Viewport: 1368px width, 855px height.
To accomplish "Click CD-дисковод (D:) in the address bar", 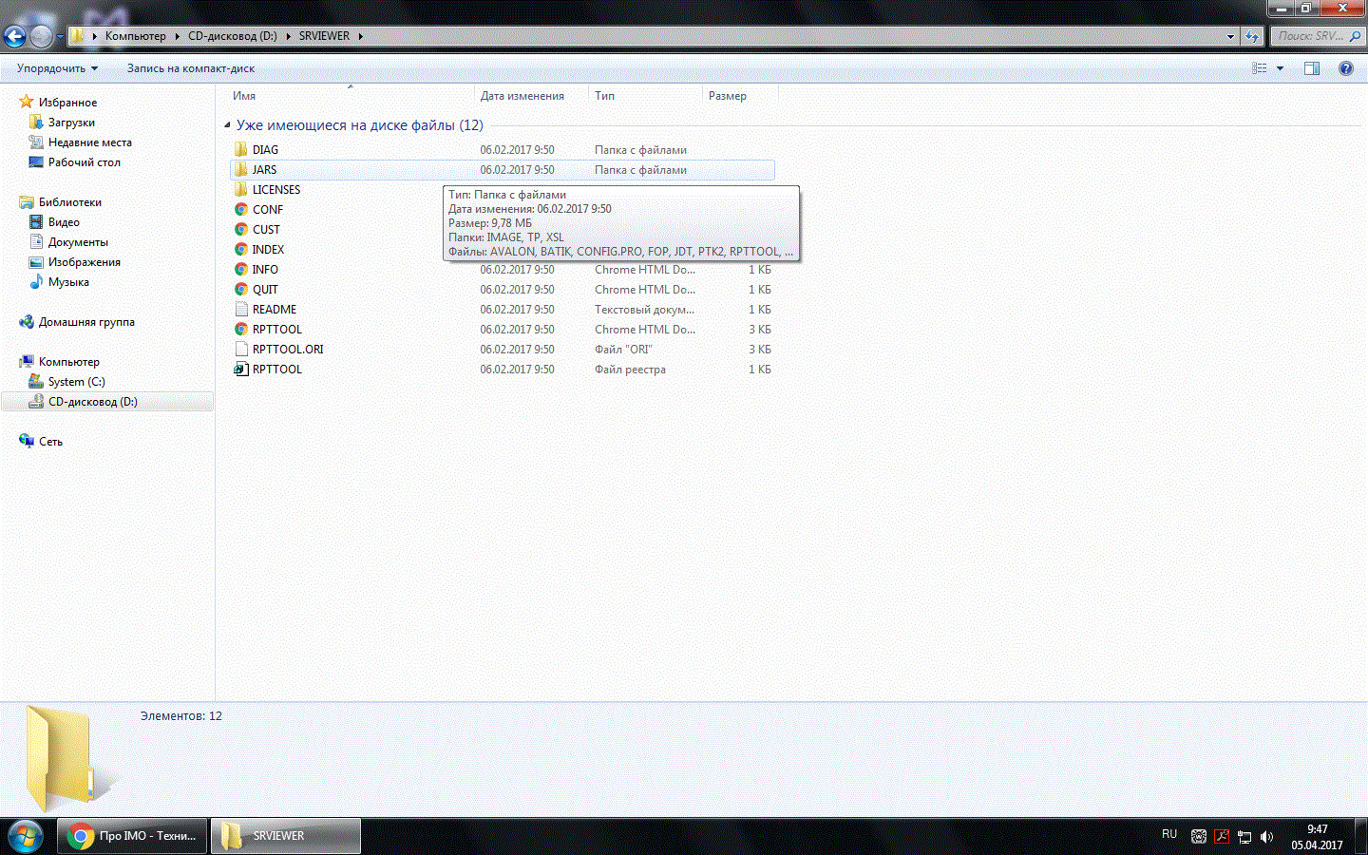I will pos(233,36).
